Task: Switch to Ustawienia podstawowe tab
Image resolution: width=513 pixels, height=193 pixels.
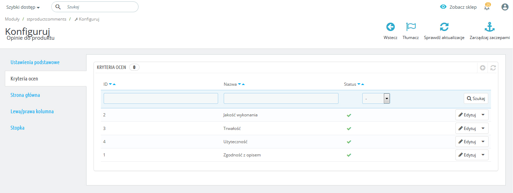Action: pyautogui.click(x=35, y=62)
